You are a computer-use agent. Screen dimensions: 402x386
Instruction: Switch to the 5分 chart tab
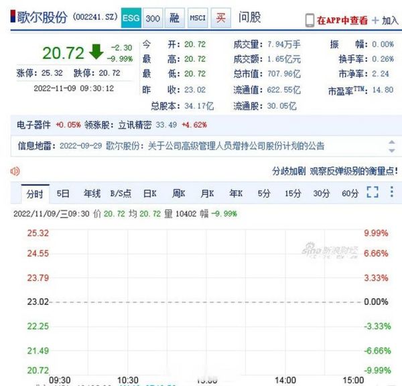pyautogui.click(x=264, y=194)
